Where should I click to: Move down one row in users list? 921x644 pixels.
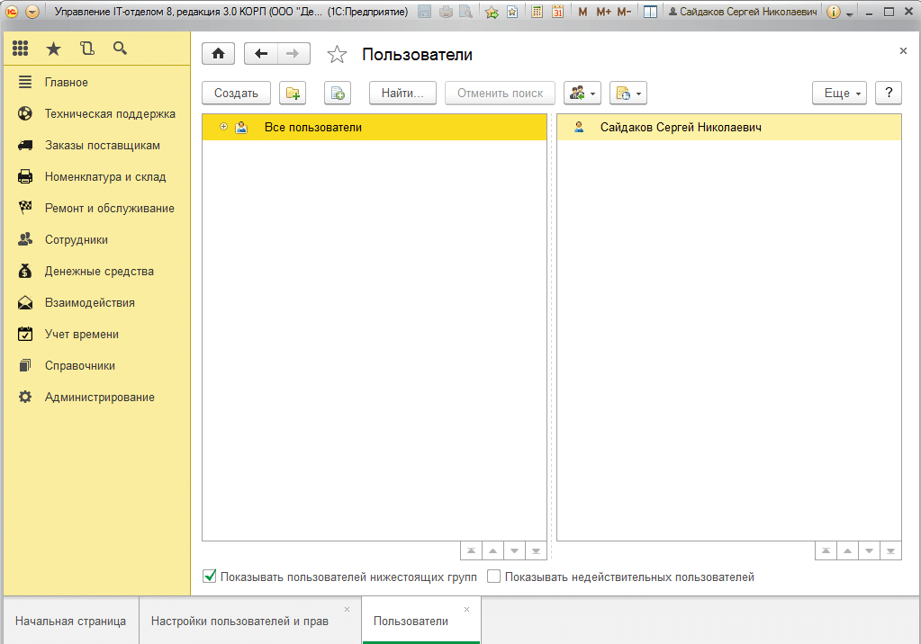pos(870,550)
